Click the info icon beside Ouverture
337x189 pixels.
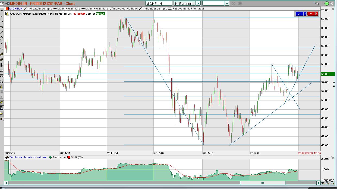8,14
